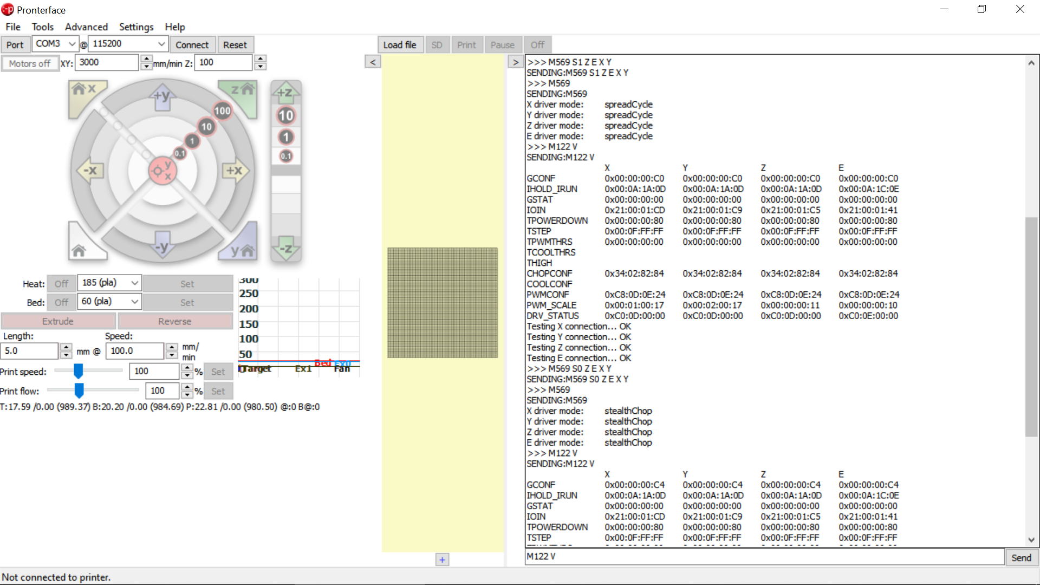Open the COM3 port dropdown

(71, 44)
